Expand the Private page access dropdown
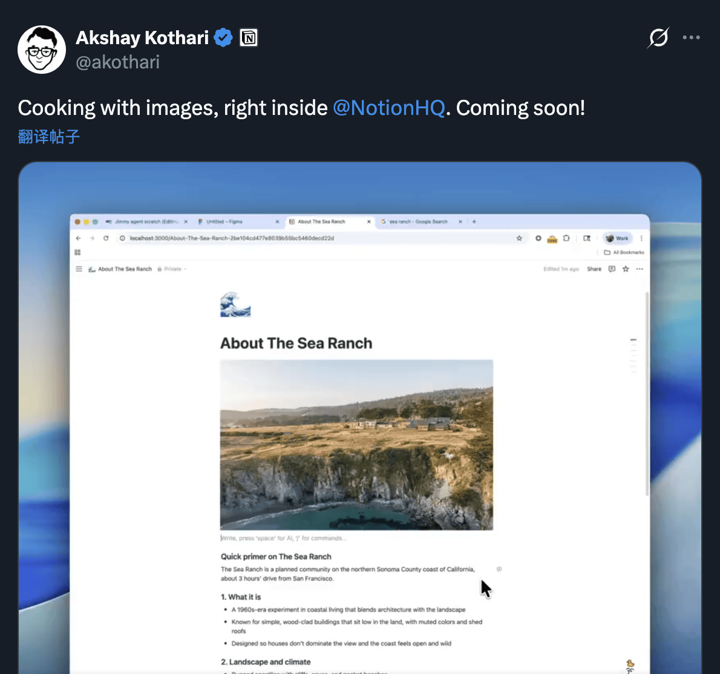Screen dimensions: 720x674 (x=173, y=269)
